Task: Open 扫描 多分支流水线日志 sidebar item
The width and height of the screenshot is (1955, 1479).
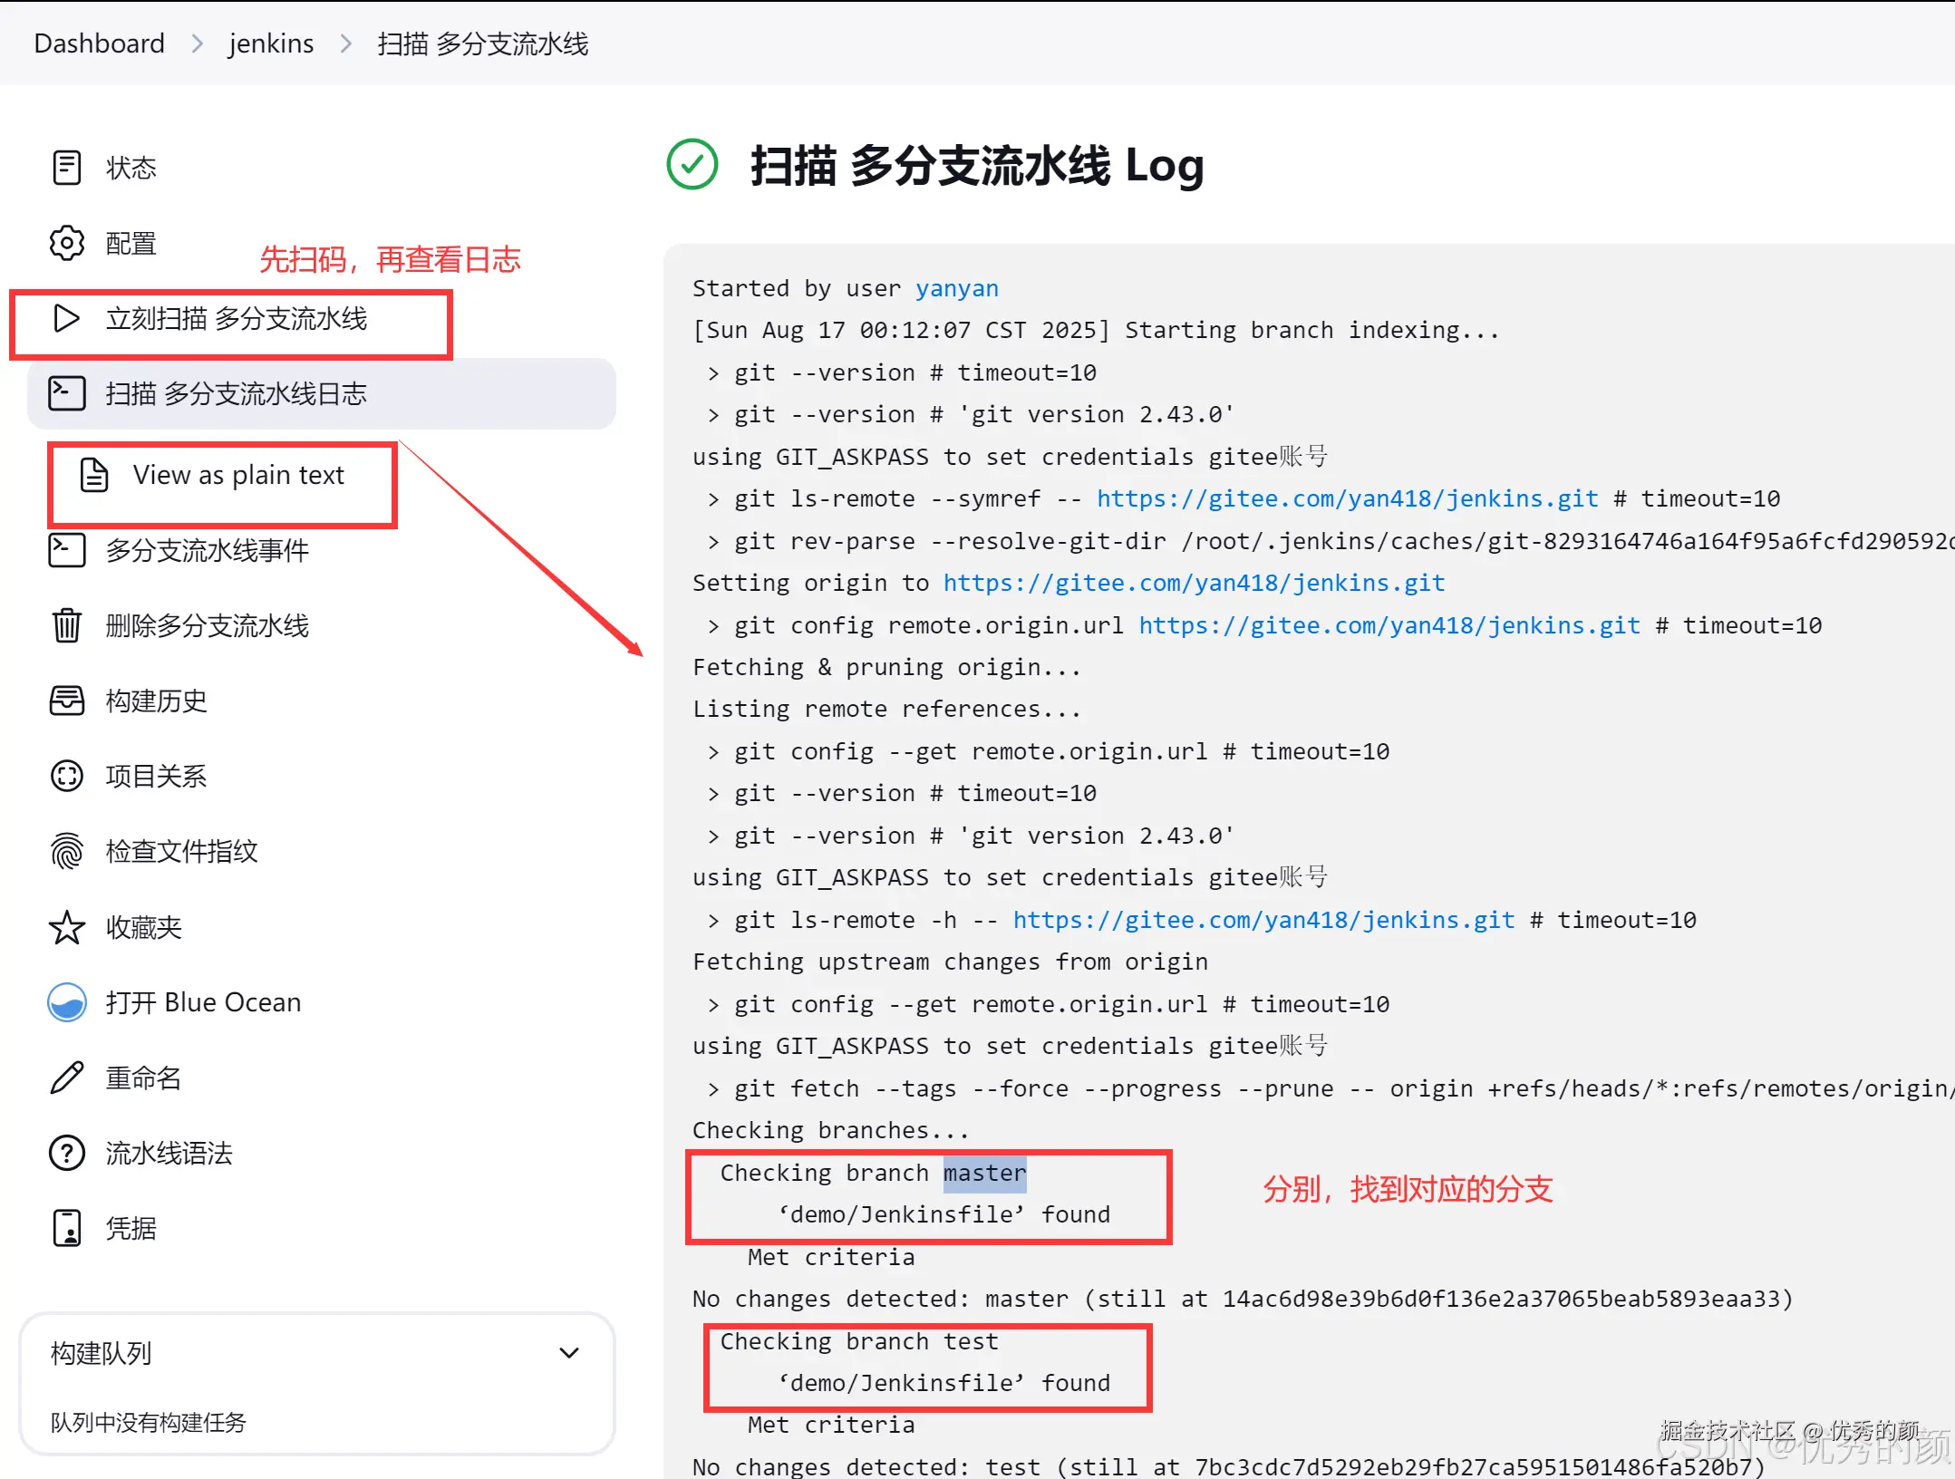Action: pyautogui.click(x=236, y=393)
